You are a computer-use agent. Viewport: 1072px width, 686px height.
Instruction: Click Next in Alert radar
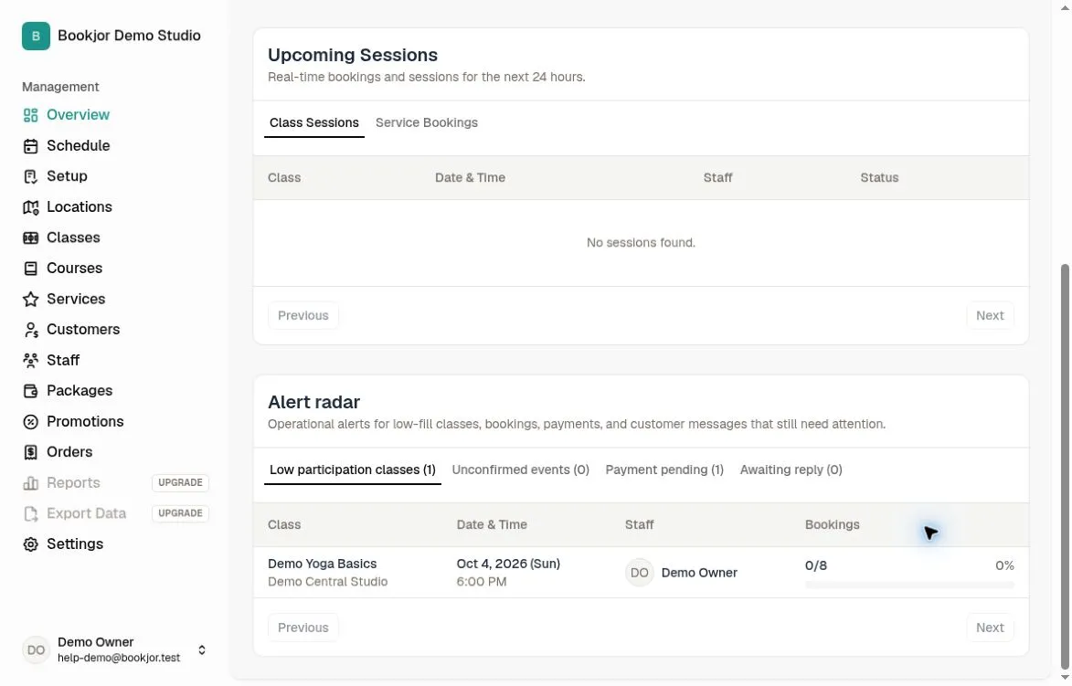[990, 628]
